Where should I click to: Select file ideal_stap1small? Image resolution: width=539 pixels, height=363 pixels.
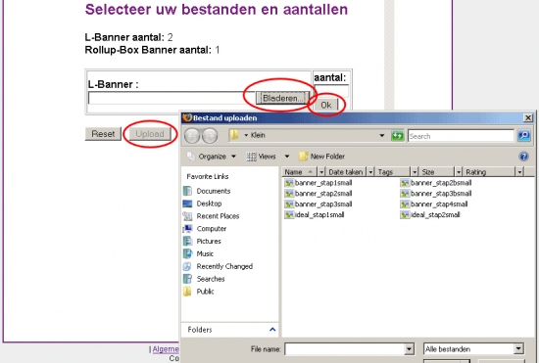coord(315,215)
